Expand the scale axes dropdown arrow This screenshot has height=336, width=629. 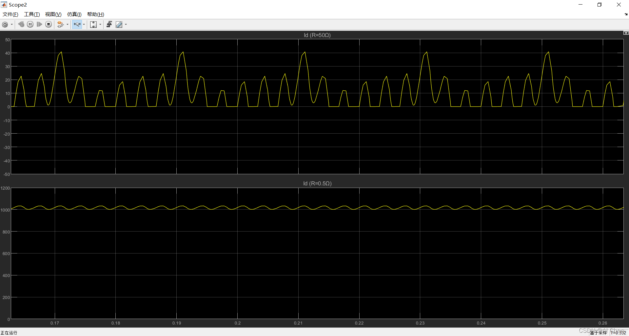pos(100,25)
